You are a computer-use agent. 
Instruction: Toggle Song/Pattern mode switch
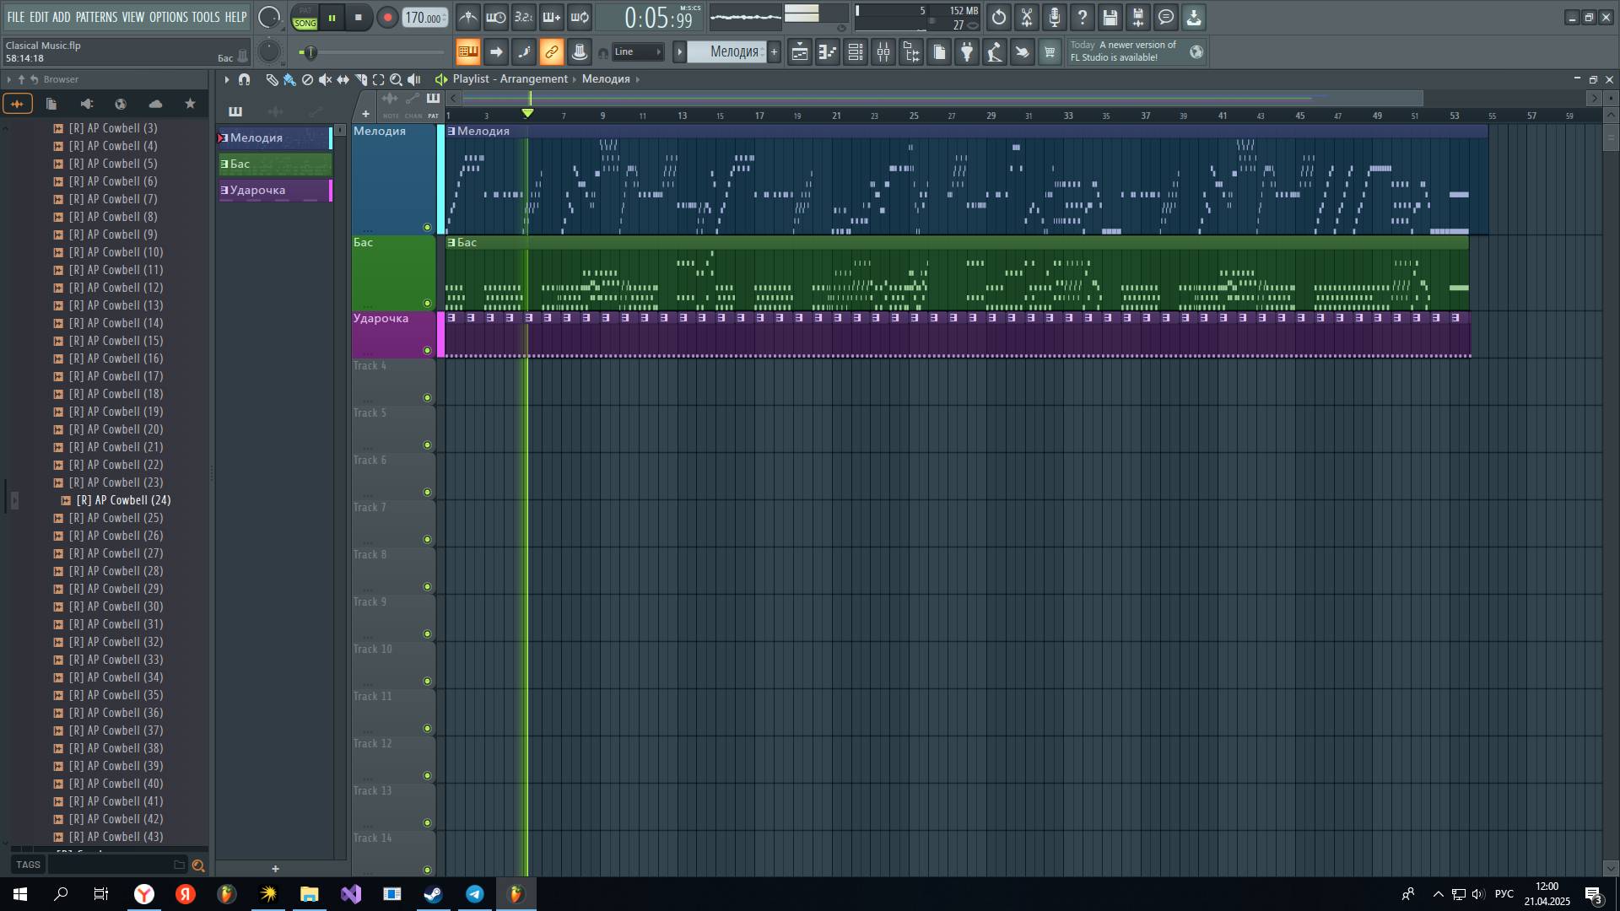click(x=305, y=18)
